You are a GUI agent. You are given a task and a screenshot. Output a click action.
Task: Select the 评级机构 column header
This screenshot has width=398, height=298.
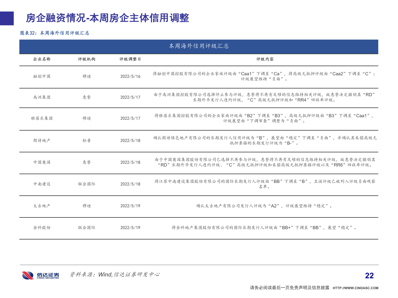click(x=87, y=59)
